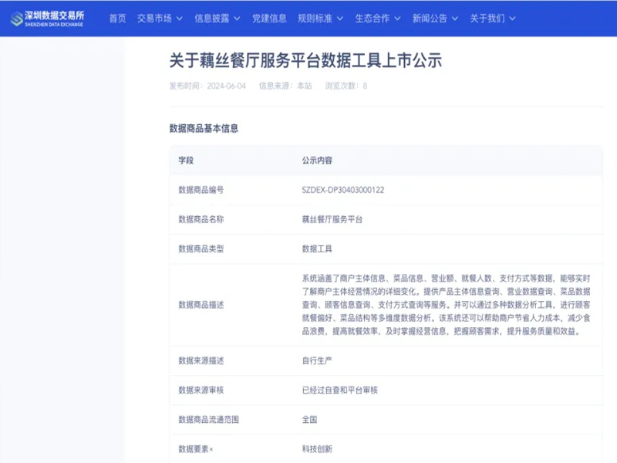This screenshot has width=617, height=463.
Task: Open the 信息披露 dropdown menu
Action: [217, 18]
